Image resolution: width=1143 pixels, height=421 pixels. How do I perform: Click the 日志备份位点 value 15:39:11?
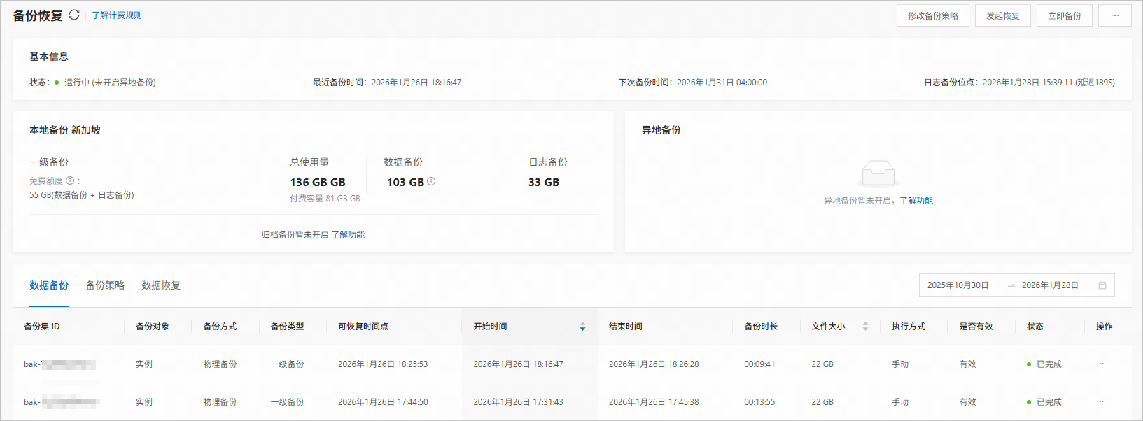click(1049, 83)
